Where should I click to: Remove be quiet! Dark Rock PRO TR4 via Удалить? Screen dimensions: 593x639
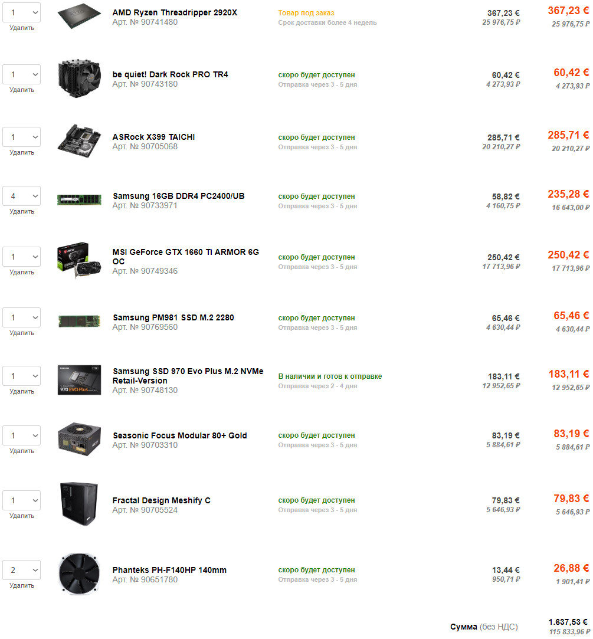click(x=22, y=90)
